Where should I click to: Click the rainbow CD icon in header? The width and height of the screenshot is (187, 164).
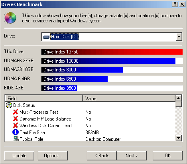click(x=10, y=18)
